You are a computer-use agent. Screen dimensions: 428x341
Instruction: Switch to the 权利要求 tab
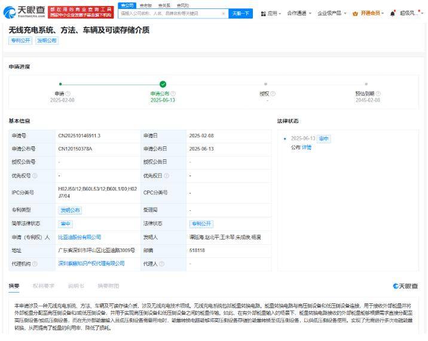(x=44, y=286)
